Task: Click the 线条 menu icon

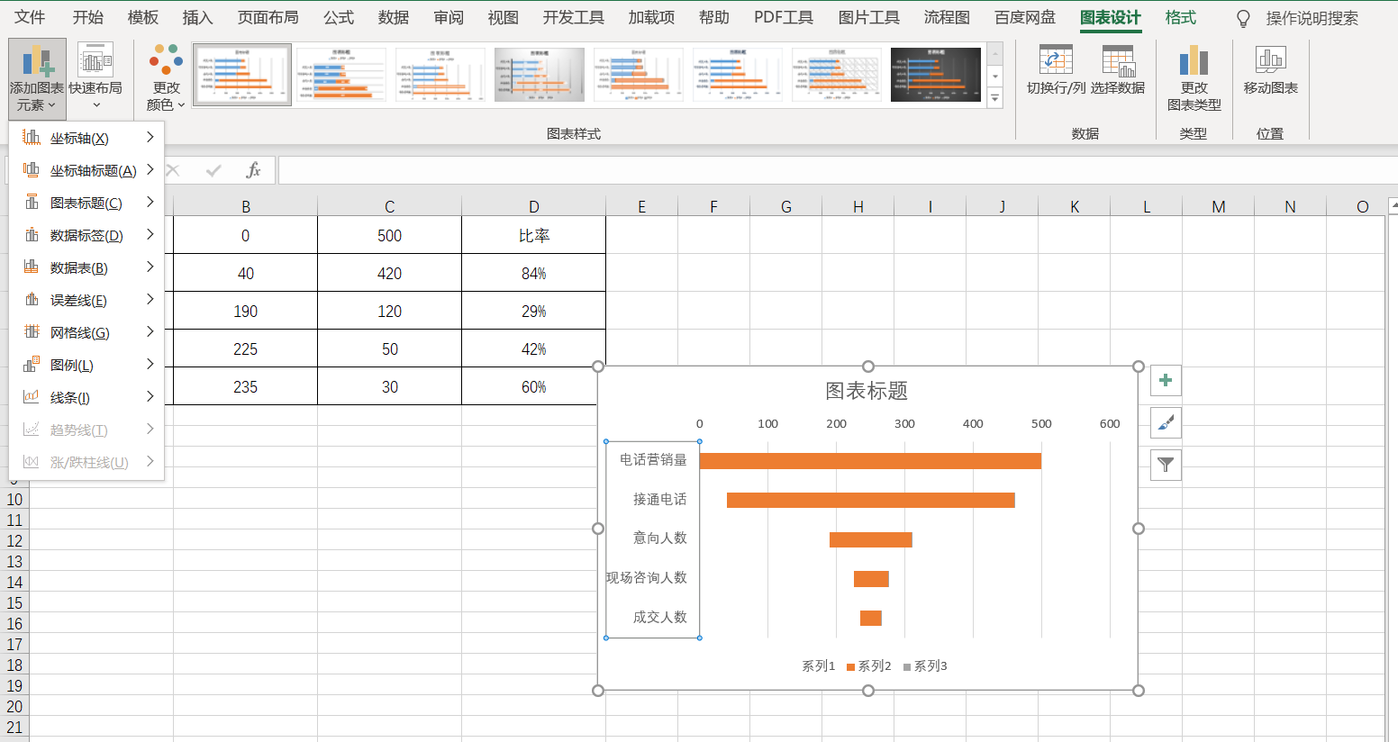Action: coord(32,397)
